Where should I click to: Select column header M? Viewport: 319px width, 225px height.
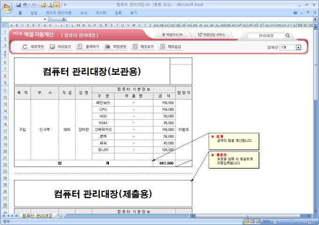(78, 25)
